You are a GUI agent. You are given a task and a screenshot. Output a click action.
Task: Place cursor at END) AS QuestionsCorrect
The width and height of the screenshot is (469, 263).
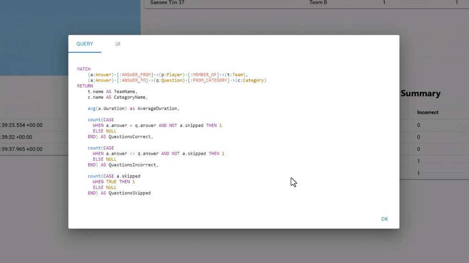(120, 137)
